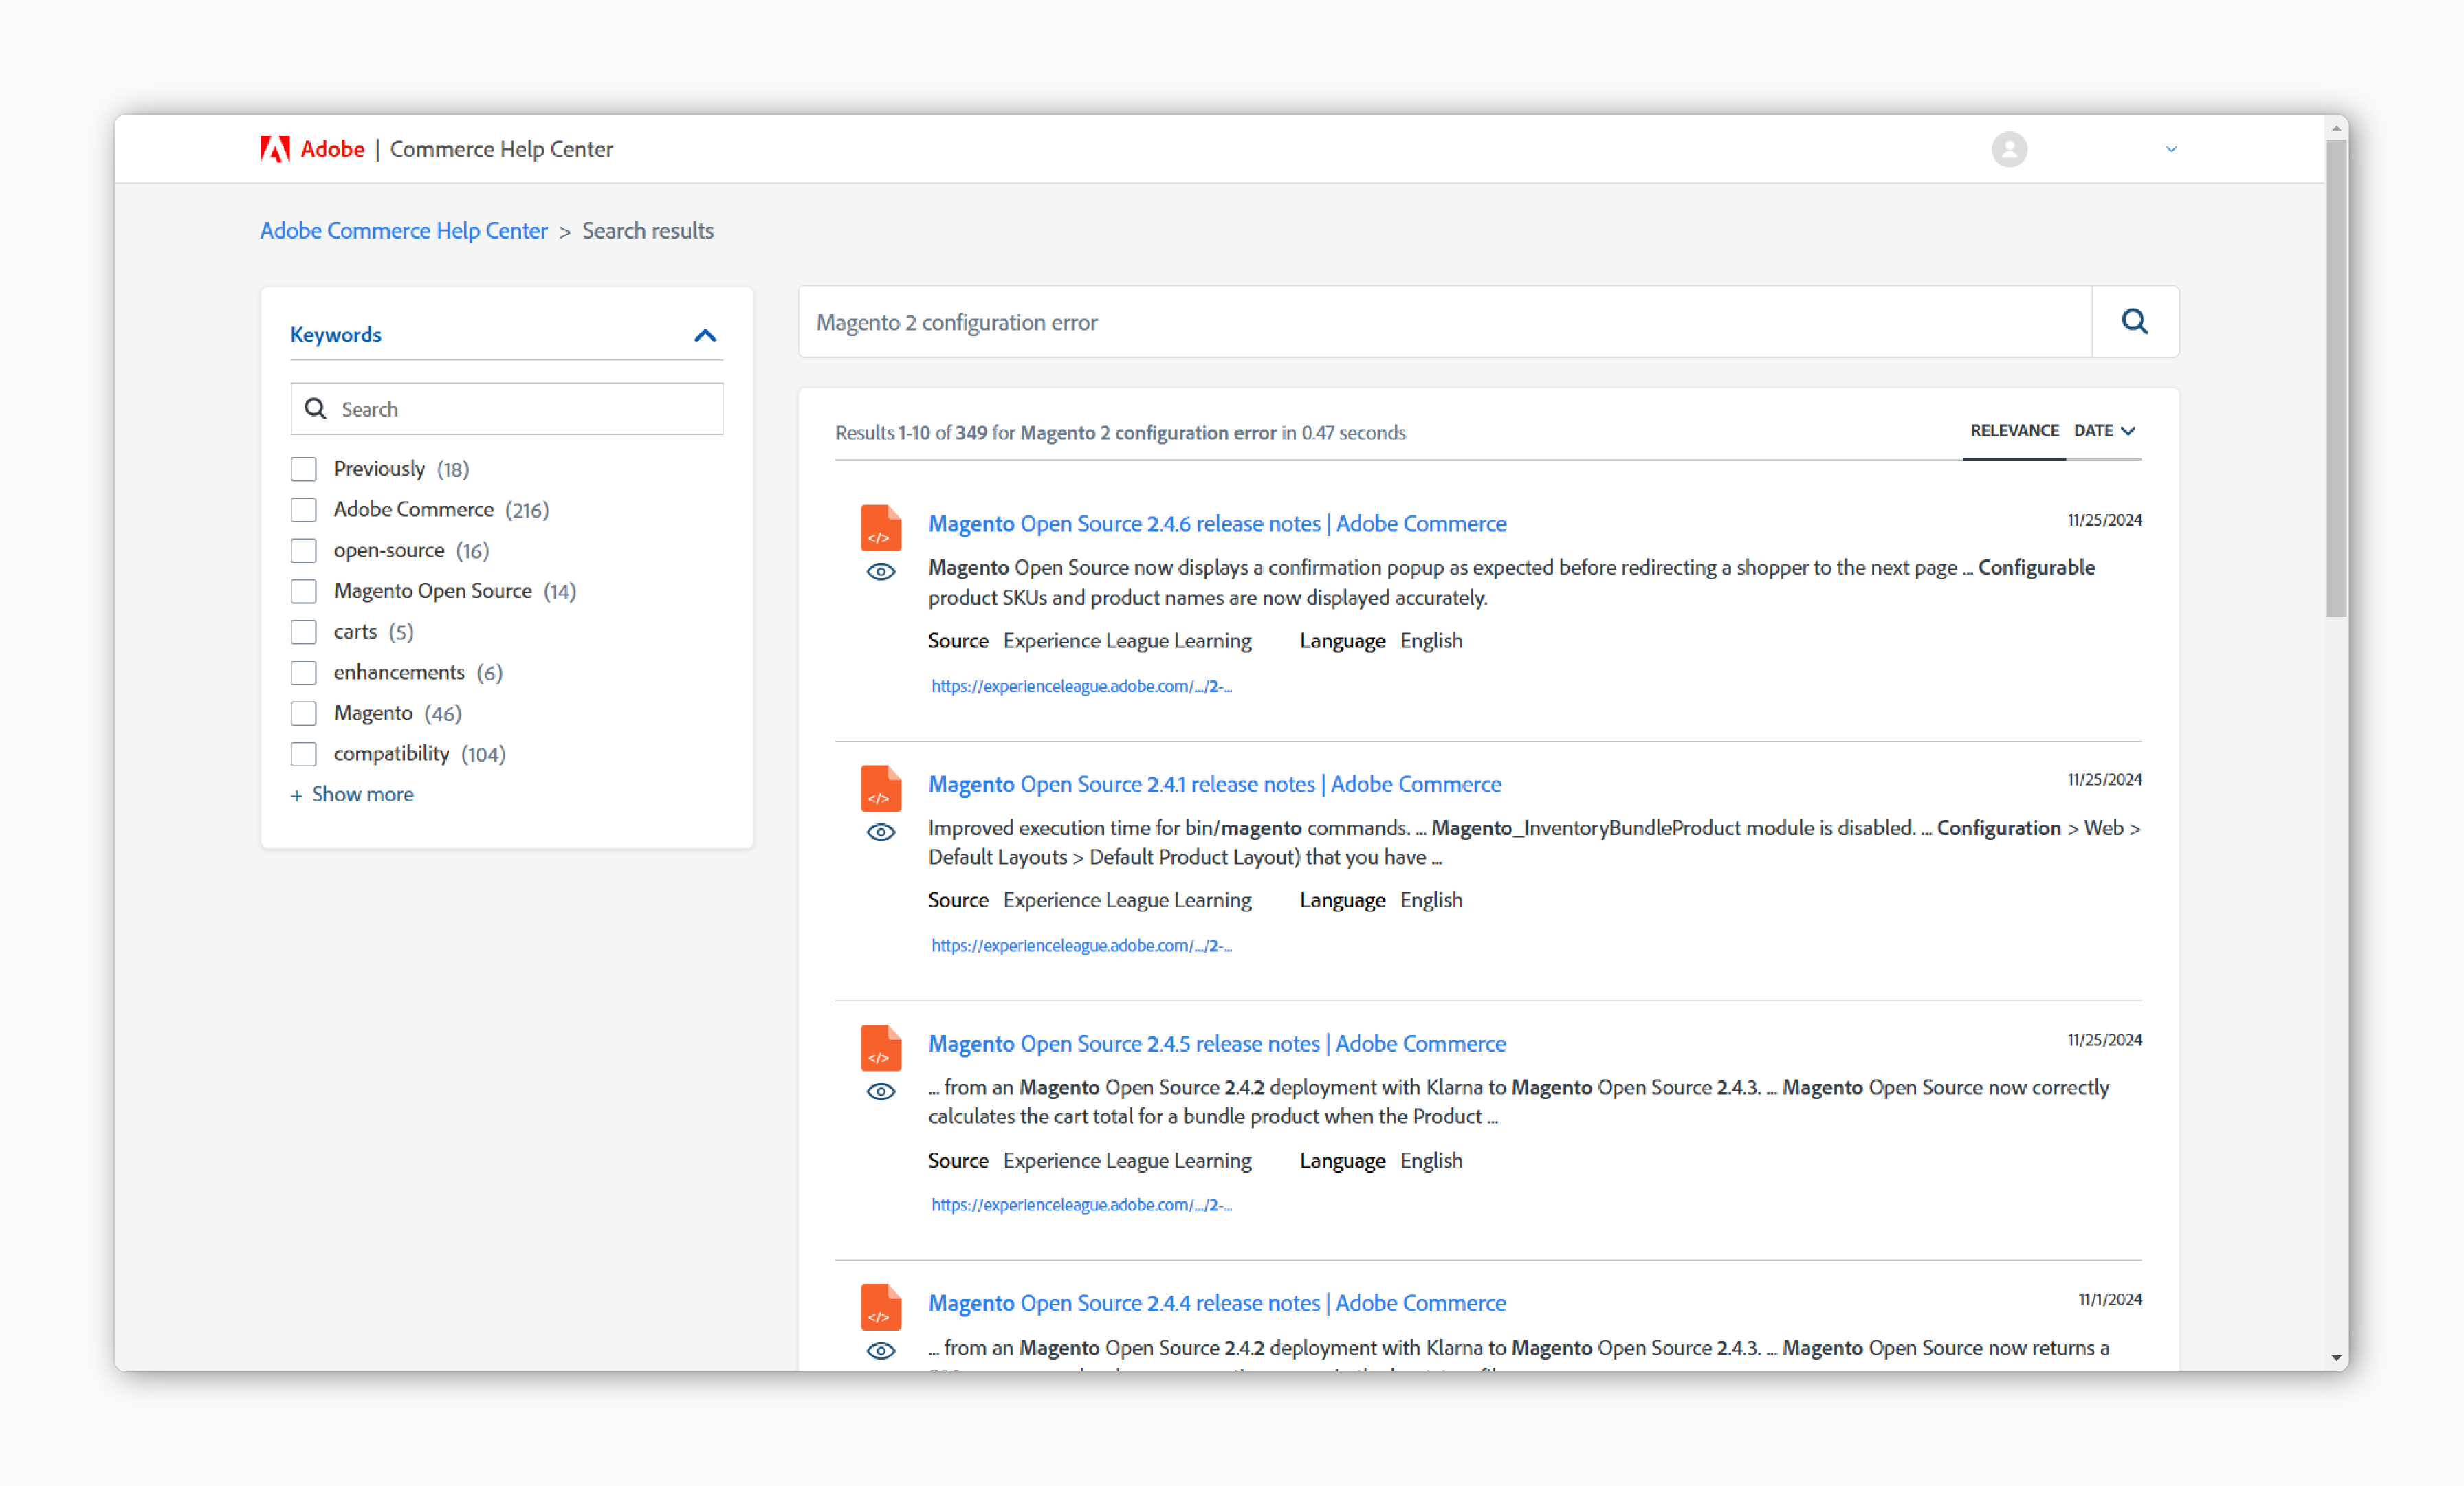Image resolution: width=2464 pixels, height=1486 pixels.
Task: Quick view the 2.4.5 release notes result
Action: tap(880, 1091)
